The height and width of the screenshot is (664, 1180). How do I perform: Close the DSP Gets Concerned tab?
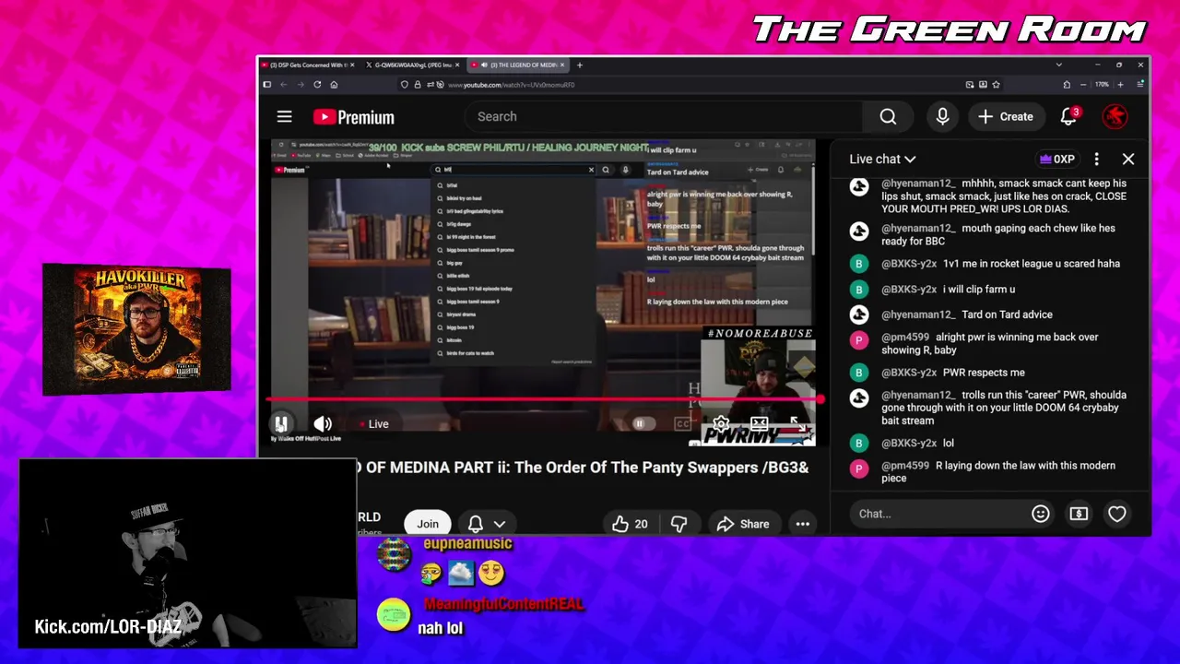click(353, 65)
